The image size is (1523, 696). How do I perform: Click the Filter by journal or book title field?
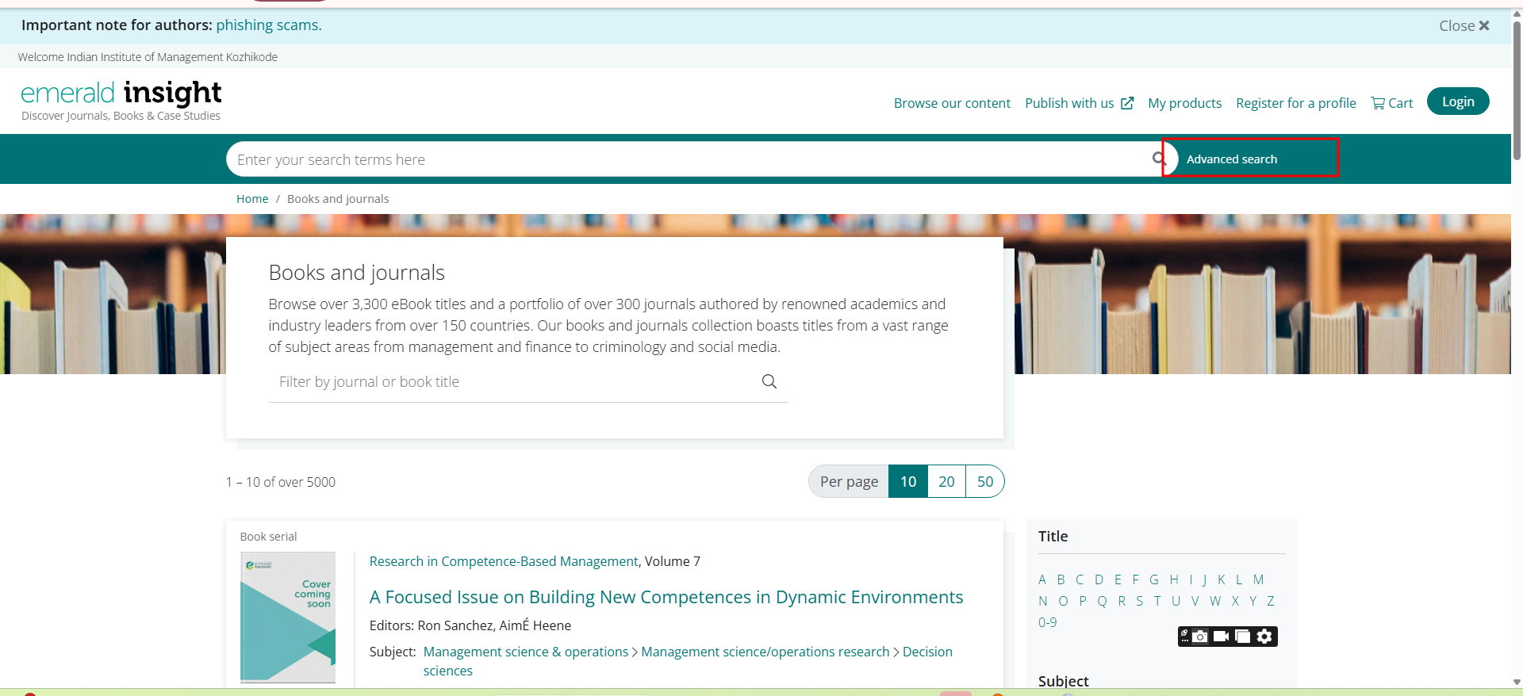coord(512,382)
